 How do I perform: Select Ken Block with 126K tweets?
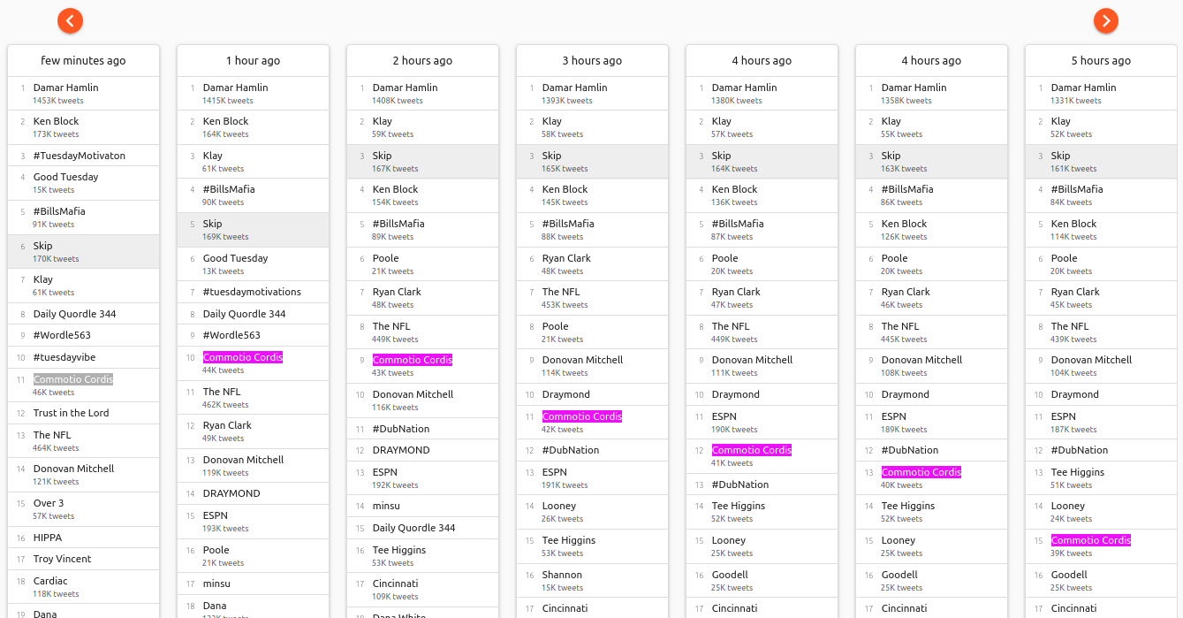click(x=932, y=230)
